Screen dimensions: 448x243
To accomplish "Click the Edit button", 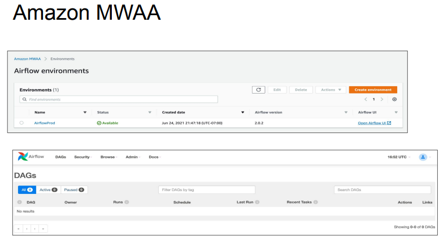I will [277, 90].
